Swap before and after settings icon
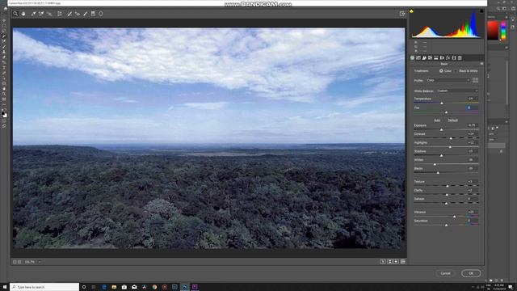The width and height of the screenshot is (517, 291). click(389, 262)
